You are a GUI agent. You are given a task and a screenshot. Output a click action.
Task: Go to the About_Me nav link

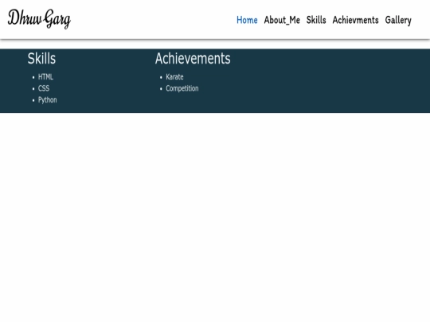pyautogui.click(x=282, y=20)
